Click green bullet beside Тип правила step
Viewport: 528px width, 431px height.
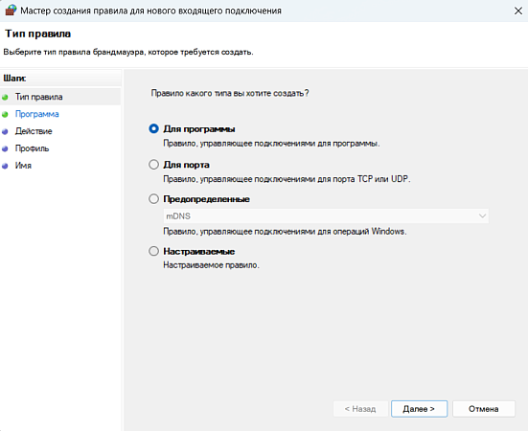(x=5, y=98)
